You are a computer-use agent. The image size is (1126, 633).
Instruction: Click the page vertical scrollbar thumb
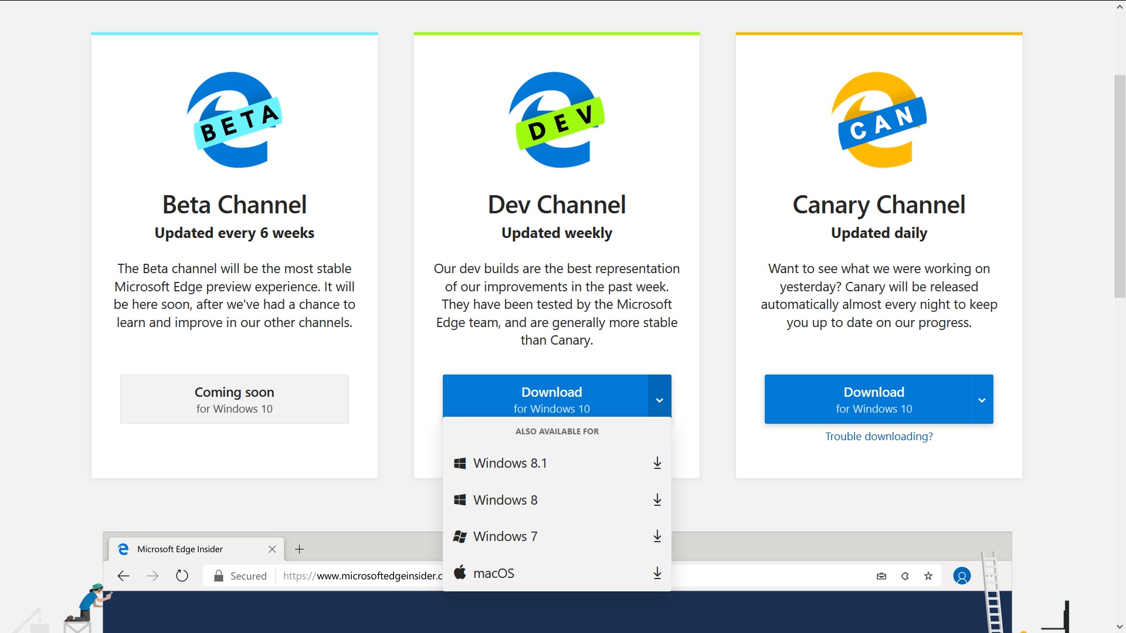tap(1120, 186)
